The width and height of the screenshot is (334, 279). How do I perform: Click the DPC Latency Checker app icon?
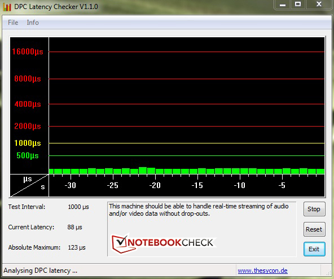pyautogui.click(x=7, y=7)
